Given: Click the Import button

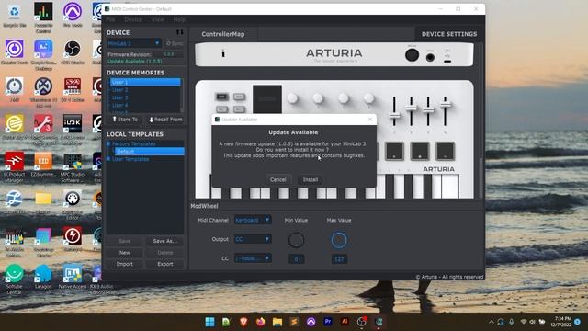Looking at the screenshot, I should coord(125,264).
